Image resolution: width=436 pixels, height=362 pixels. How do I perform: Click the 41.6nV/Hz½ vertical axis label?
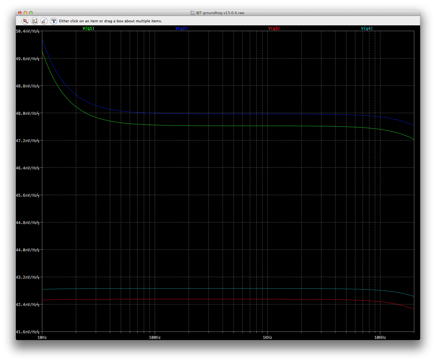point(28,332)
